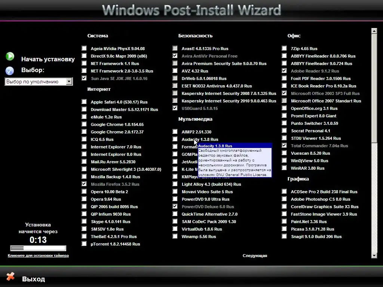Click the 'Выход' exit label
This screenshot has width=383, height=287.
pyautogui.click(x=33, y=279)
